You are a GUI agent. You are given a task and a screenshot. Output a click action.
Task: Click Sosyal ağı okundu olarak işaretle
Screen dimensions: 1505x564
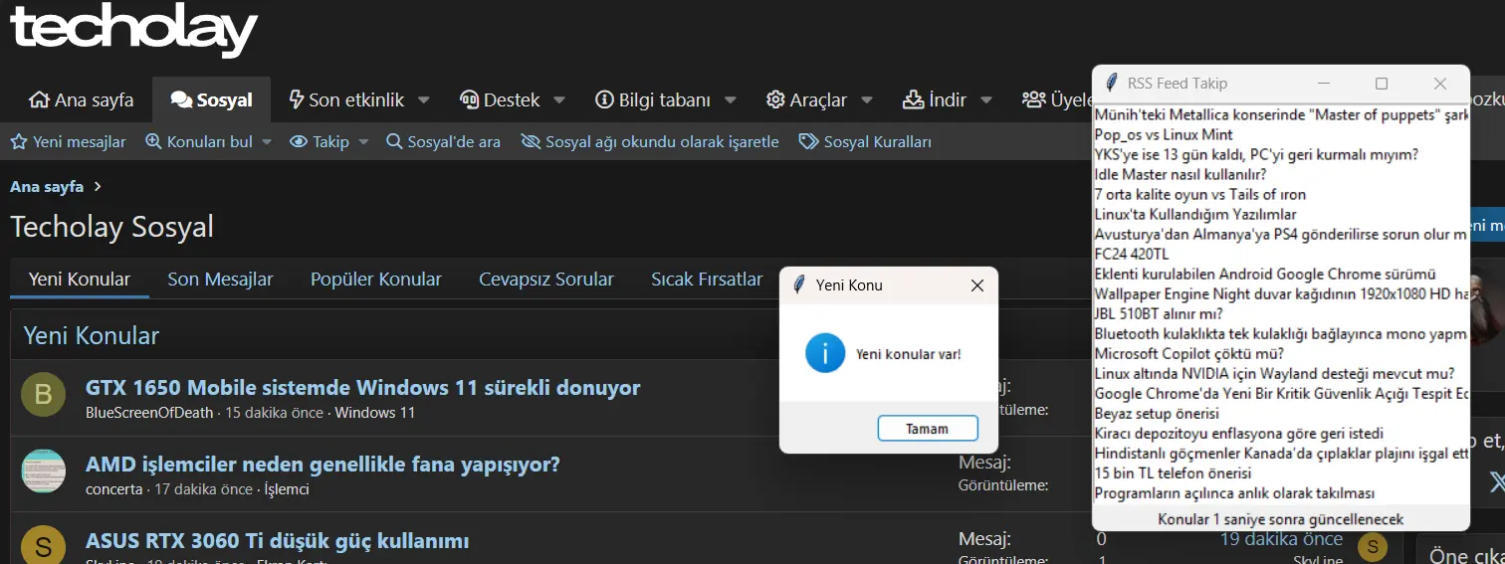[x=662, y=141]
